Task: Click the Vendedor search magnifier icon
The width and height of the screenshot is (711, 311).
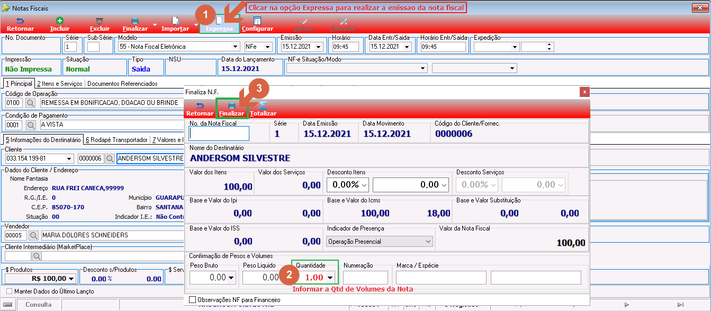Action: click(x=33, y=235)
